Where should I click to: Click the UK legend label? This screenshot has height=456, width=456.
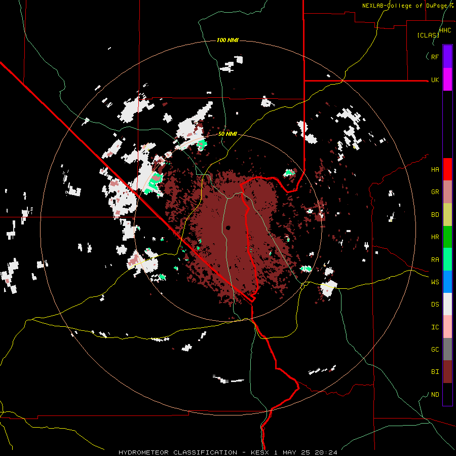435,80
